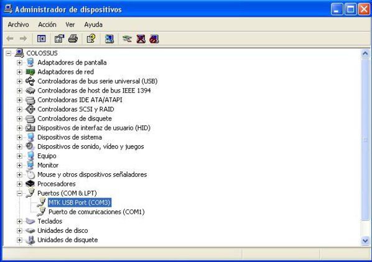Image resolution: width=372 pixels, height=262 pixels.
Task: Click the Print toolbar icon
Action: (73, 38)
